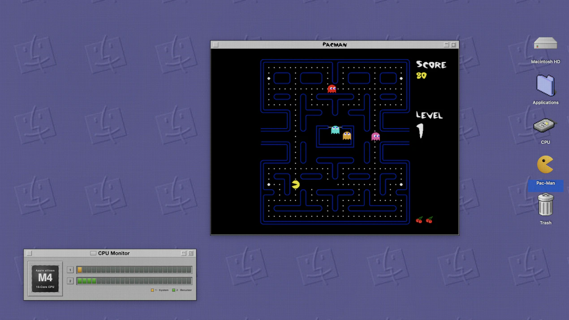
Task: Click the score value 80
Action: (421, 76)
